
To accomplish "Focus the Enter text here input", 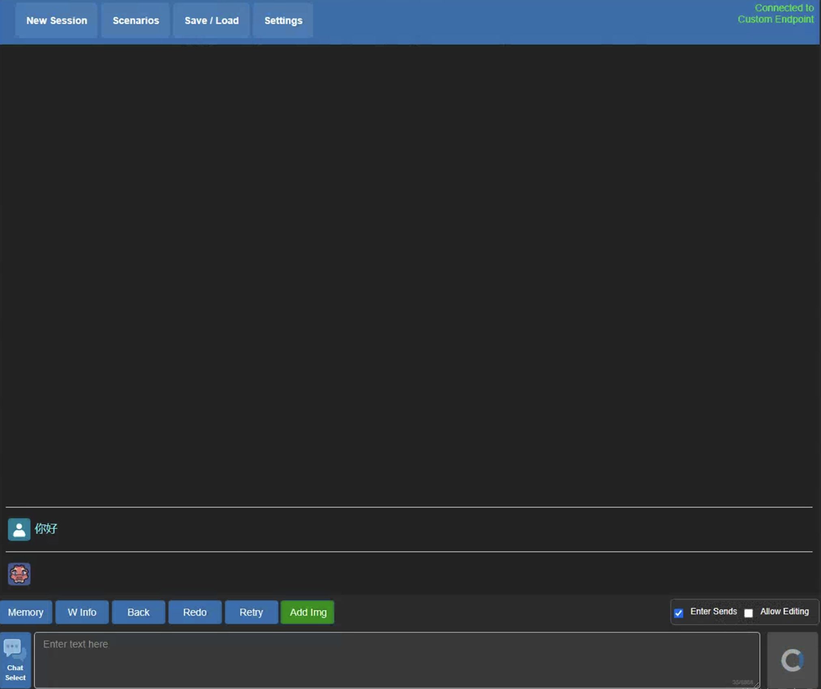I will (397, 659).
